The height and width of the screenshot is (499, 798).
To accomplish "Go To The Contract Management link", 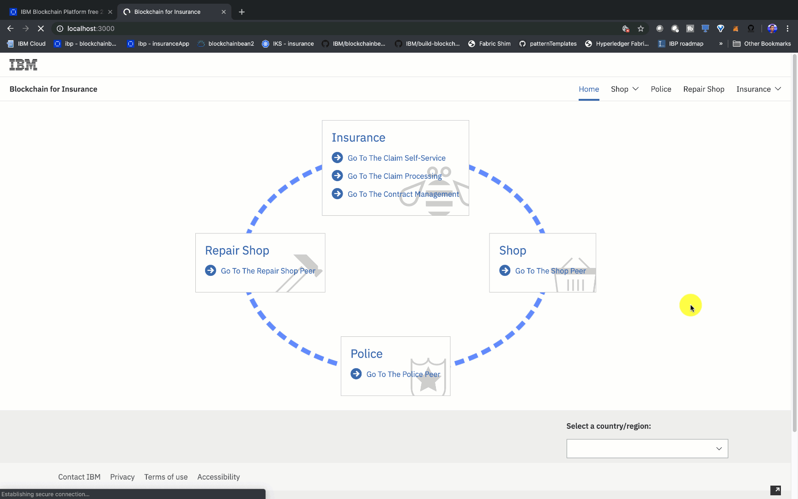I will [404, 194].
